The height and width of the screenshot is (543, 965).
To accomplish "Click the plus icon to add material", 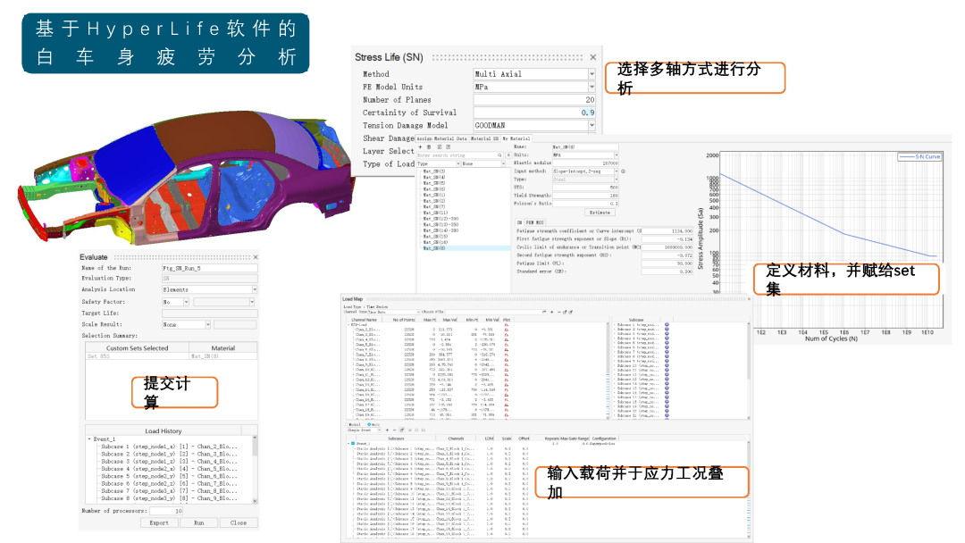I will pyautogui.click(x=420, y=147).
